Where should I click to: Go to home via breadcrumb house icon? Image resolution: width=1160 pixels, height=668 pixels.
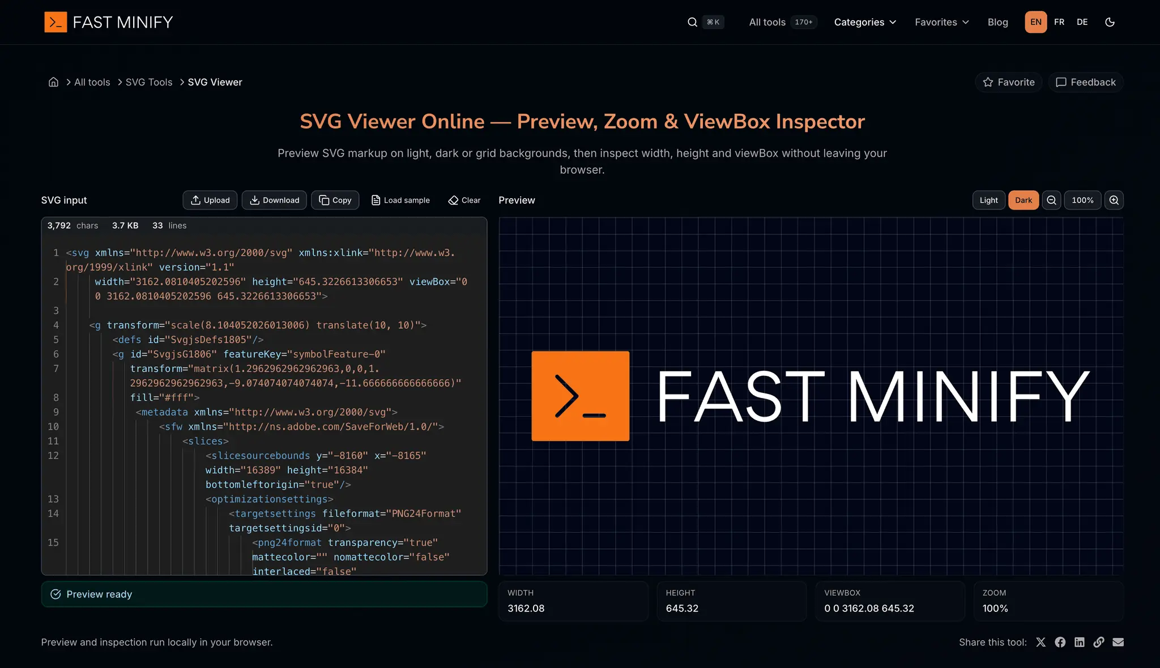(53, 82)
